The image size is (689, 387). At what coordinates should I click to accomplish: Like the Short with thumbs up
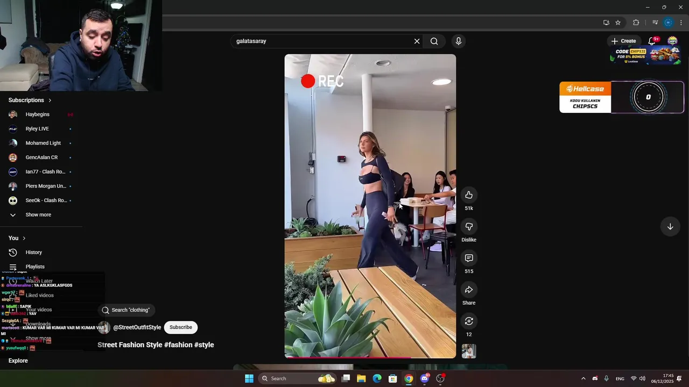(469, 195)
